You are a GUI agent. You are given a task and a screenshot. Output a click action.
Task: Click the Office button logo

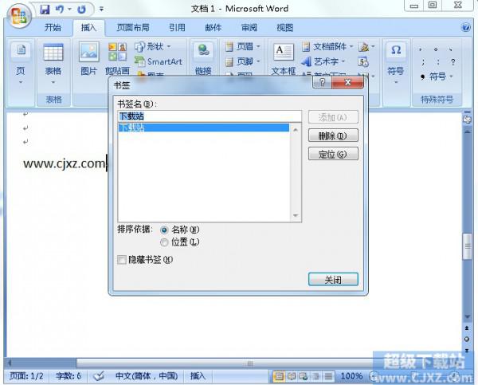[19, 15]
